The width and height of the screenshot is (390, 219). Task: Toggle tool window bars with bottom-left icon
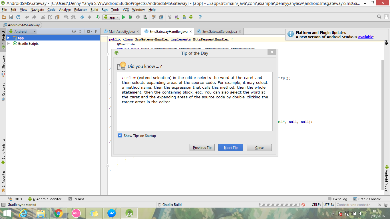pos(3,205)
